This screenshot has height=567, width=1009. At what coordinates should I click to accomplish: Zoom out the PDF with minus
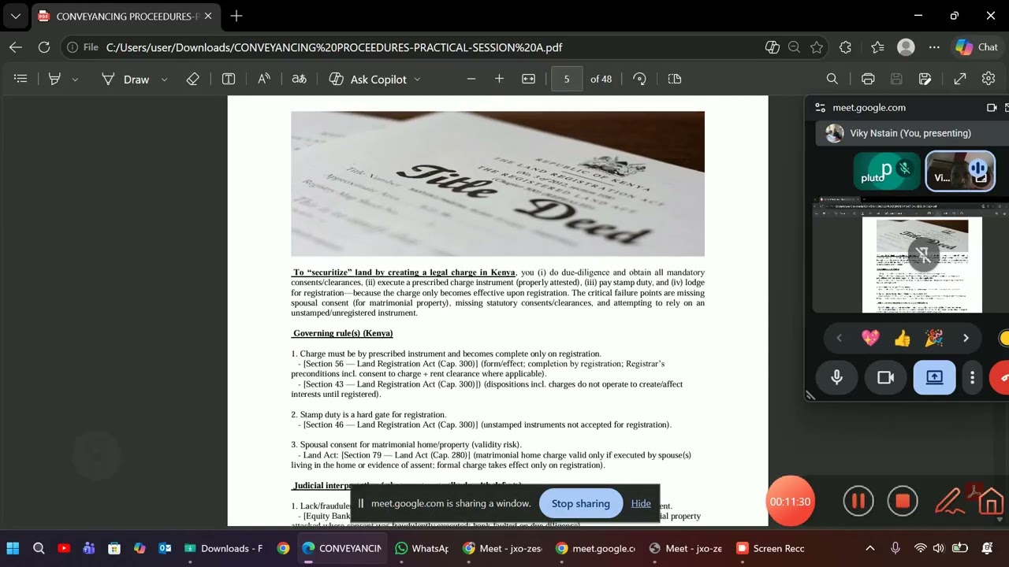[471, 79]
